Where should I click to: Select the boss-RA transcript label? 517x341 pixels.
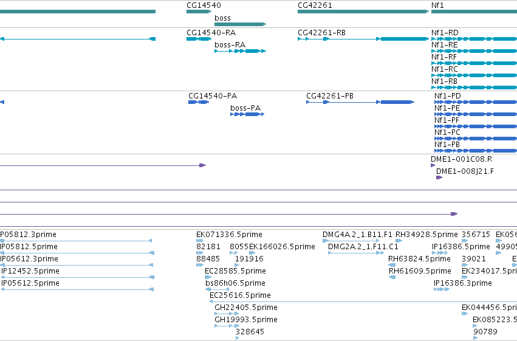(x=230, y=45)
